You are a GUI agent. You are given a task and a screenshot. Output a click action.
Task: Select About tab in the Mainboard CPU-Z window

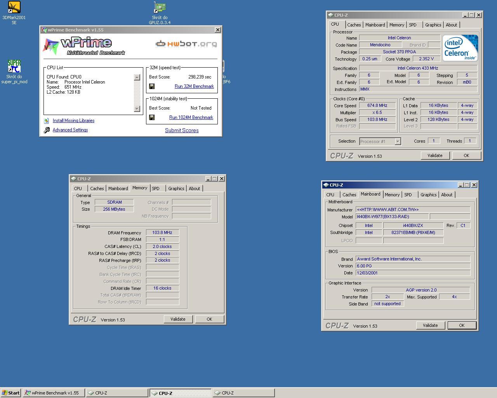447,195
